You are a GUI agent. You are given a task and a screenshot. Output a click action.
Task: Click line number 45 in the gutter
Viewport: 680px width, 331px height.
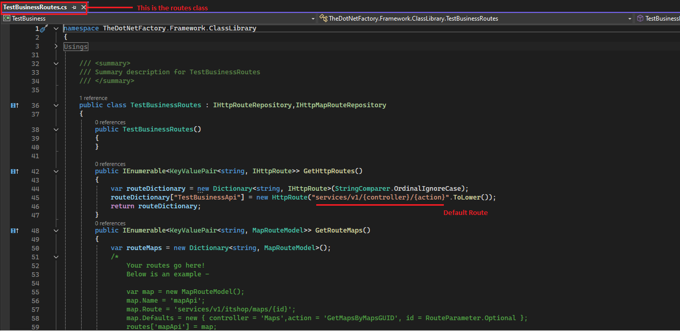click(x=35, y=197)
